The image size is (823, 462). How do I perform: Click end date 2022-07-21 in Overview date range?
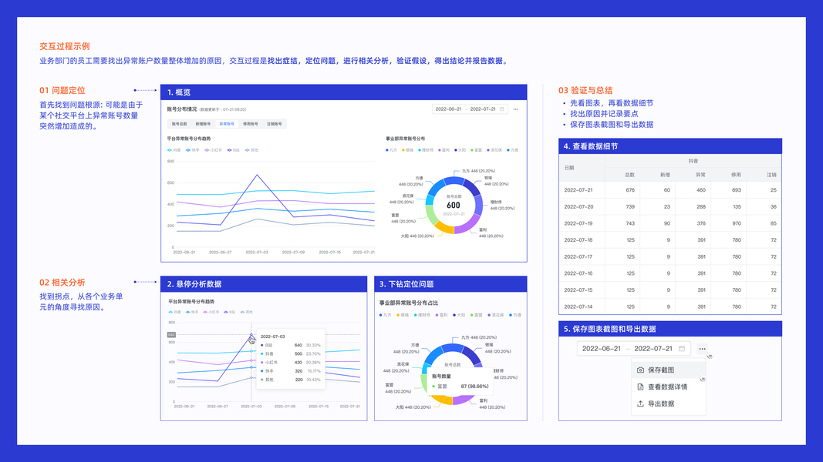click(483, 109)
